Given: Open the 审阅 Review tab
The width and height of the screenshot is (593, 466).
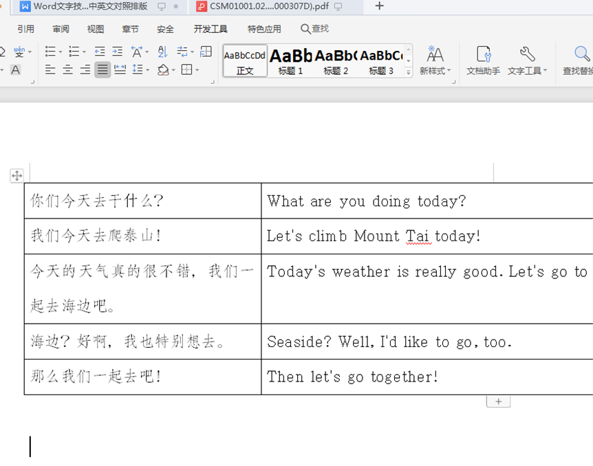Looking at the screenshot, I should pos(61,29).
